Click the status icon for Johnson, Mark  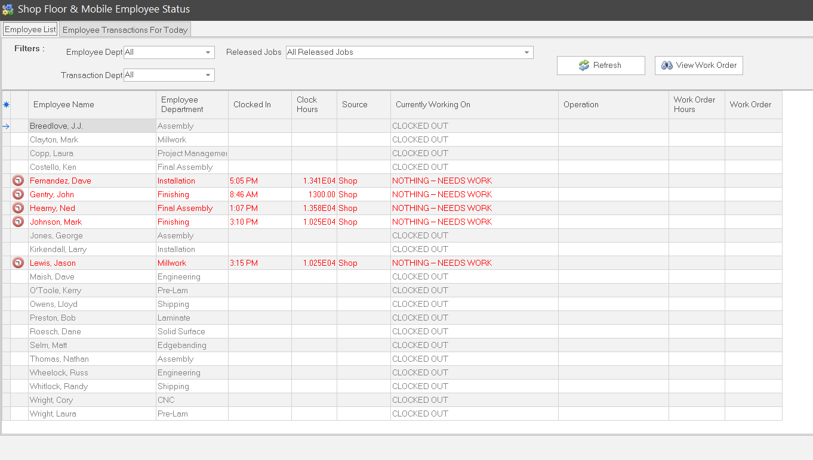19,222
